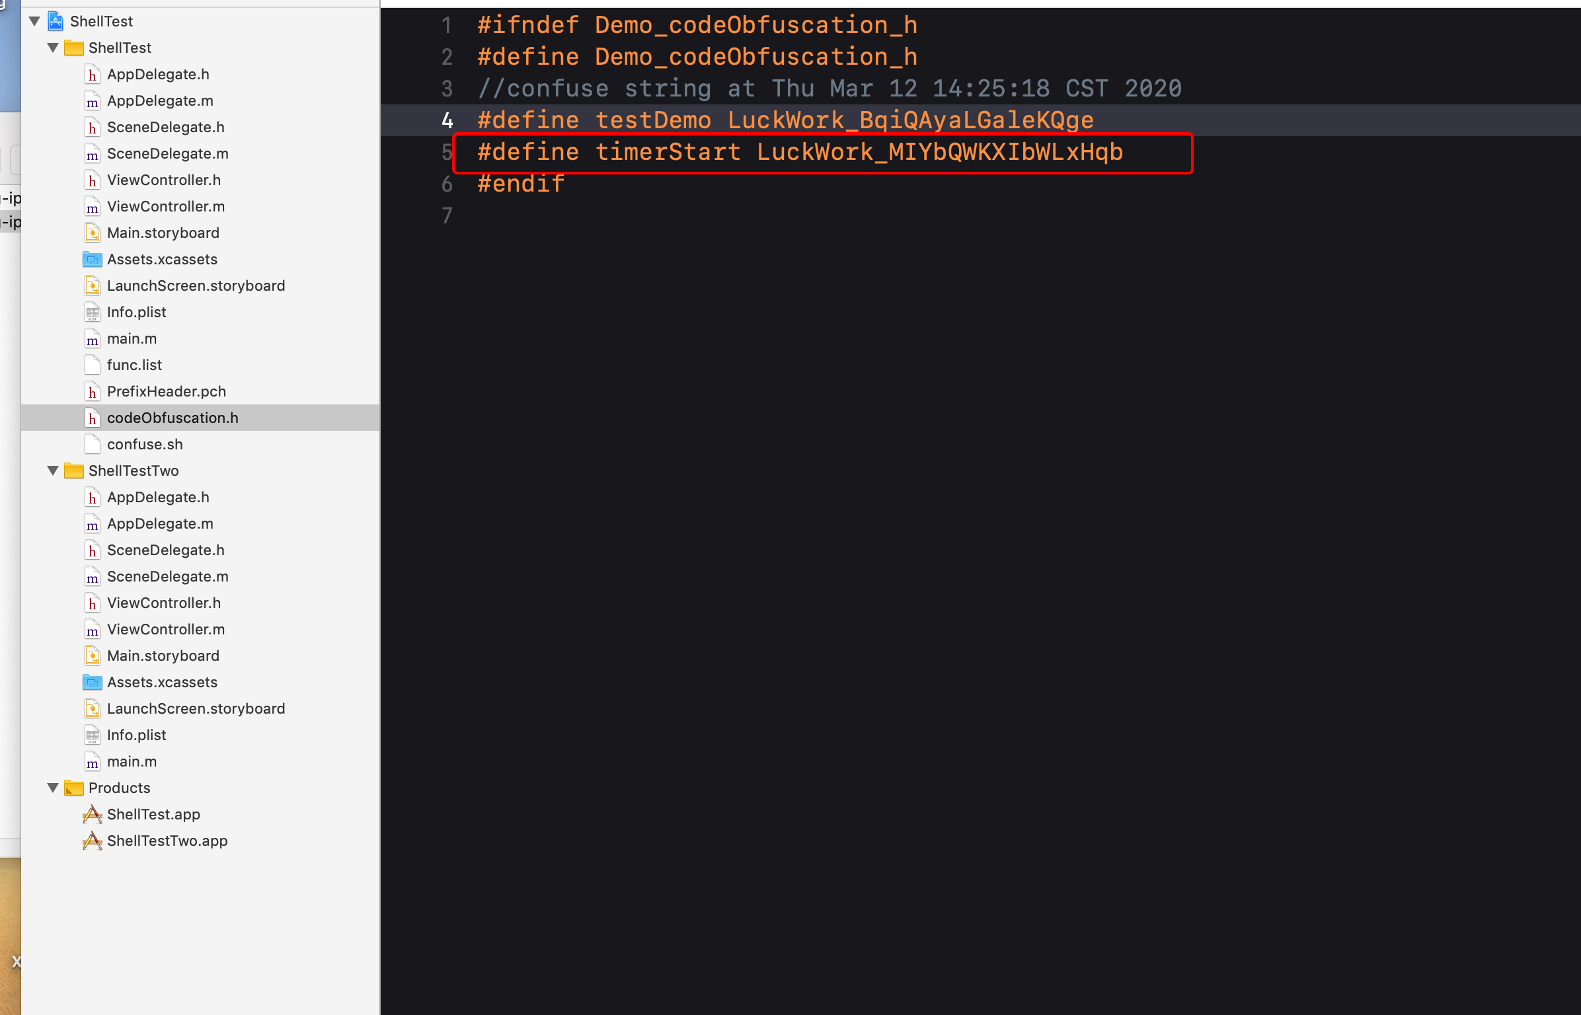Click the LaunchScreen.storyboard icon under ShellTestTwo
Screen dimensions: 1581x1015
[93, 708]
